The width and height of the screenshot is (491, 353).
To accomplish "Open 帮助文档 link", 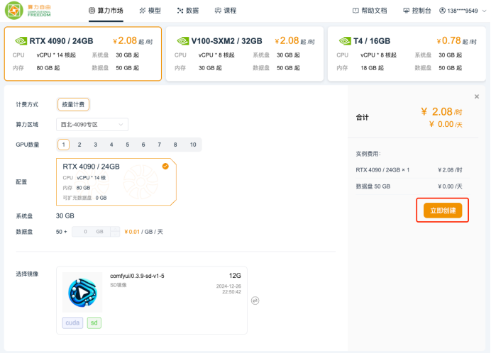I will click(370, 11).
